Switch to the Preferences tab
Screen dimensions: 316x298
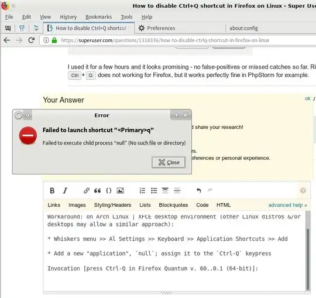(x=180, y=28)
